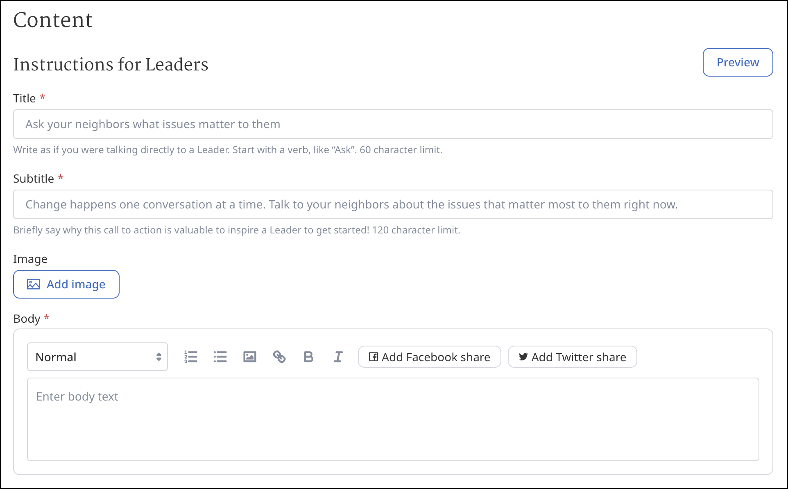Insert a bulleted list in body editor
788x489 pixels.
220,357
